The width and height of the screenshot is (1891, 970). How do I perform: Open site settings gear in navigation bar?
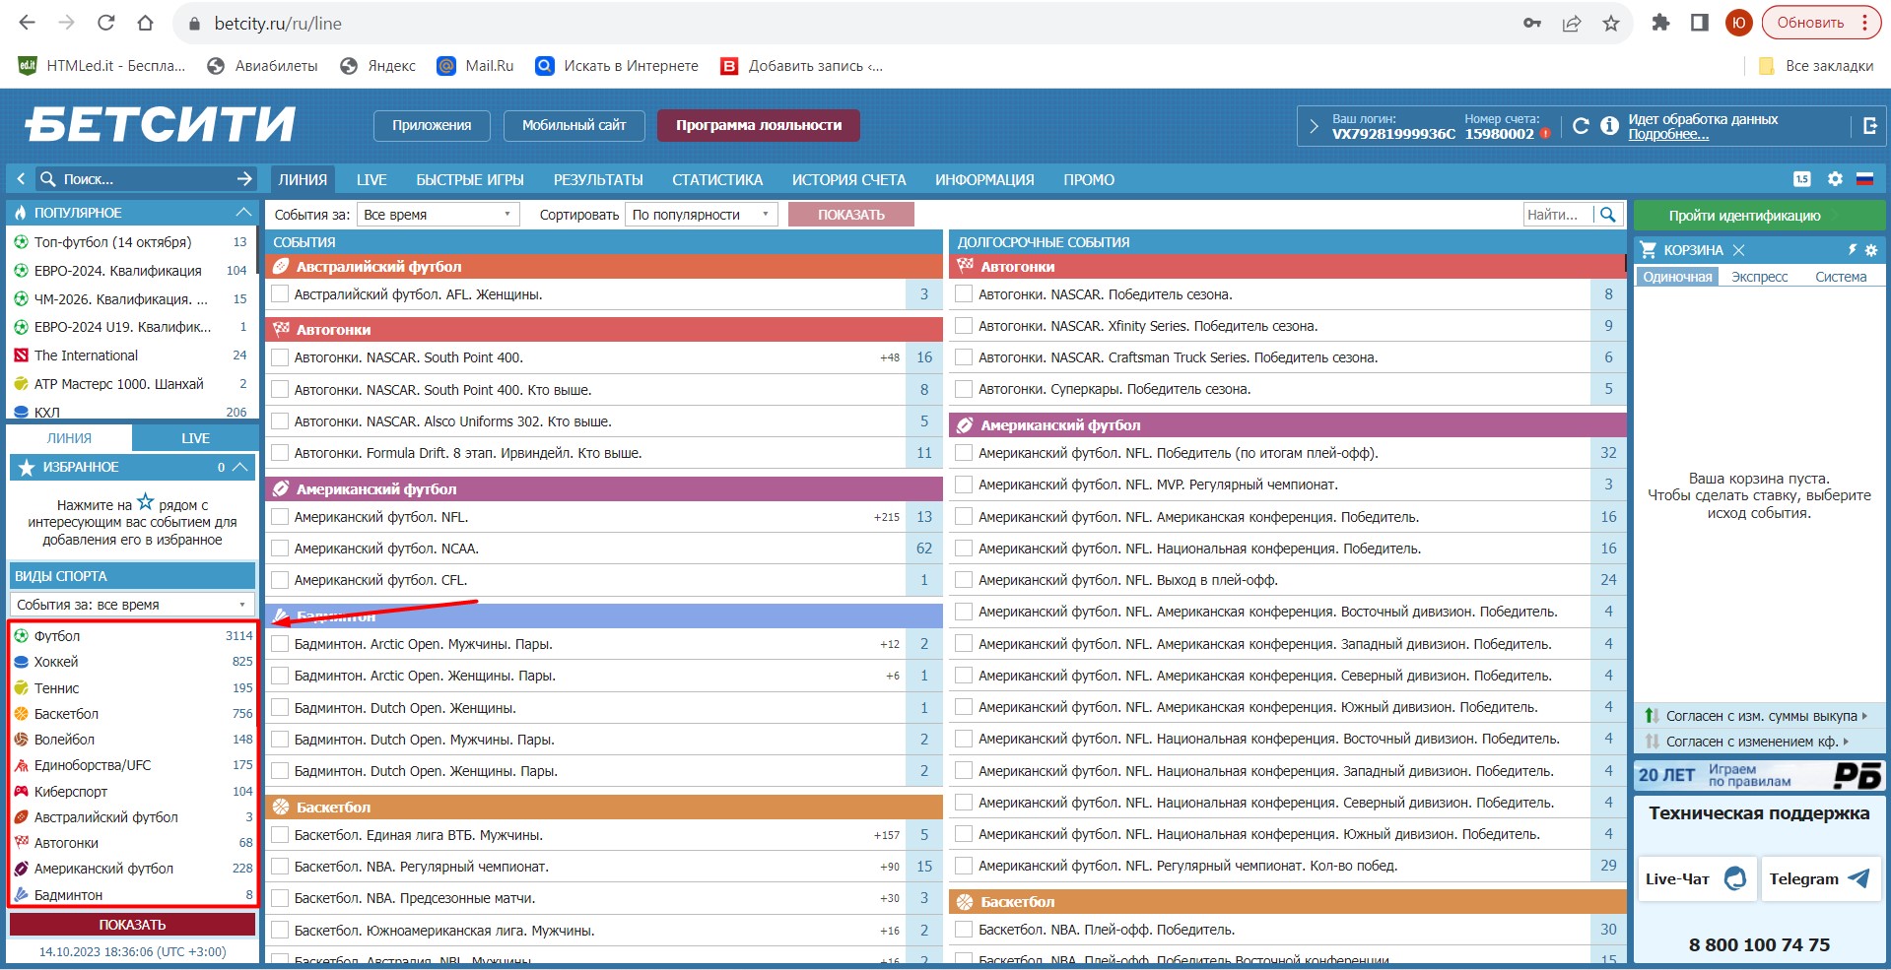[x=1834, y=179]
